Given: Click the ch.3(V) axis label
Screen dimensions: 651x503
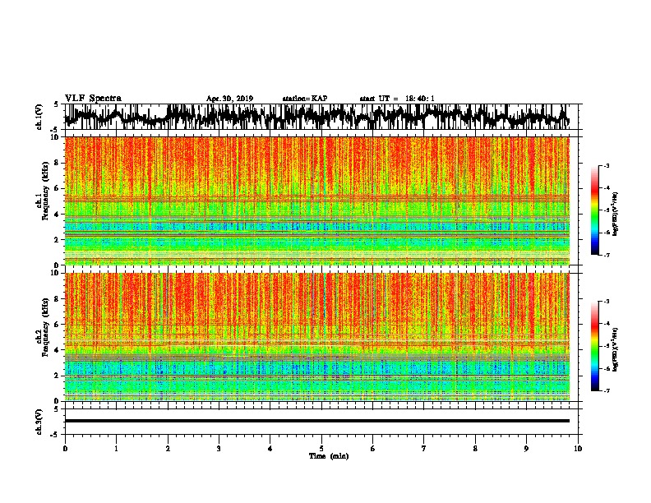Looking at the screenshot, I should [x=39, y=422].
